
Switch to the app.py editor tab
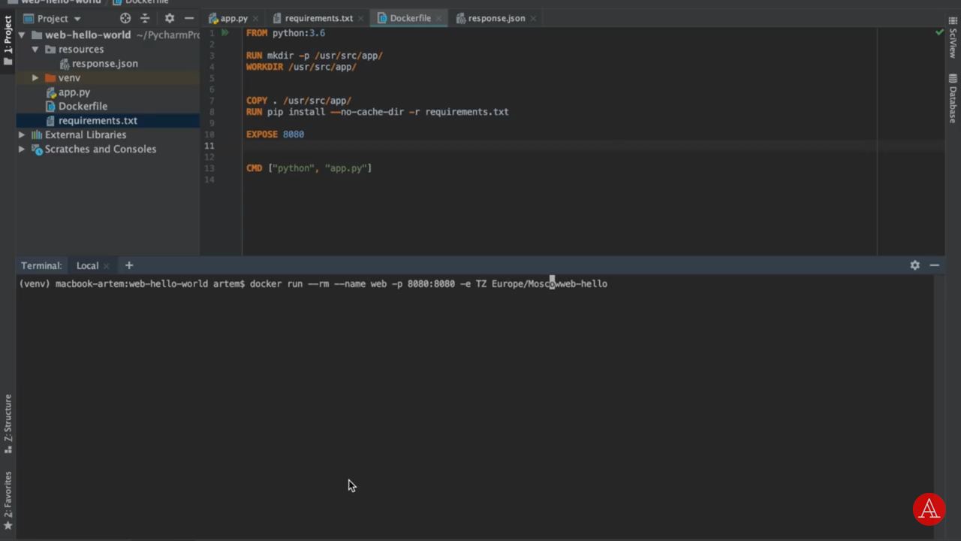click(x=233, y=18)
